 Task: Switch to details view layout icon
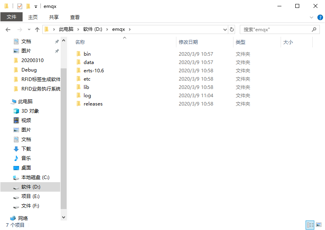(x=310, y=225)
